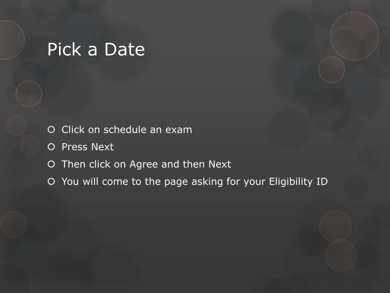Select the bullet marker before 'Press Next'
The width and height of the screenshot is (390, 293).
[51, 147]
